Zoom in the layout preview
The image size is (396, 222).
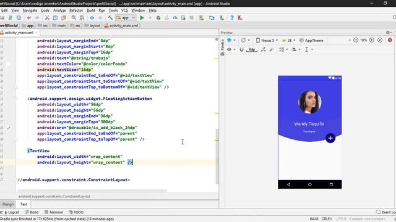tap(372, 40)
